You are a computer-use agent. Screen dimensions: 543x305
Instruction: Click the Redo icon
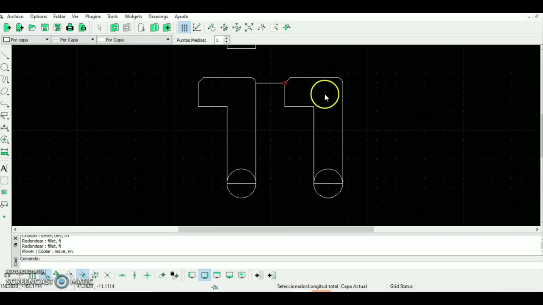point(127,28)
